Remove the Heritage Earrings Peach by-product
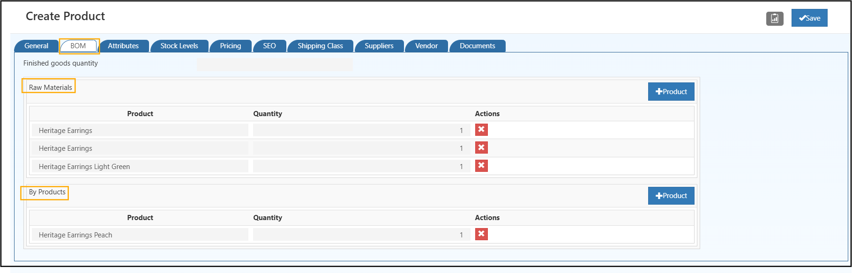 [x=481, y=234]
